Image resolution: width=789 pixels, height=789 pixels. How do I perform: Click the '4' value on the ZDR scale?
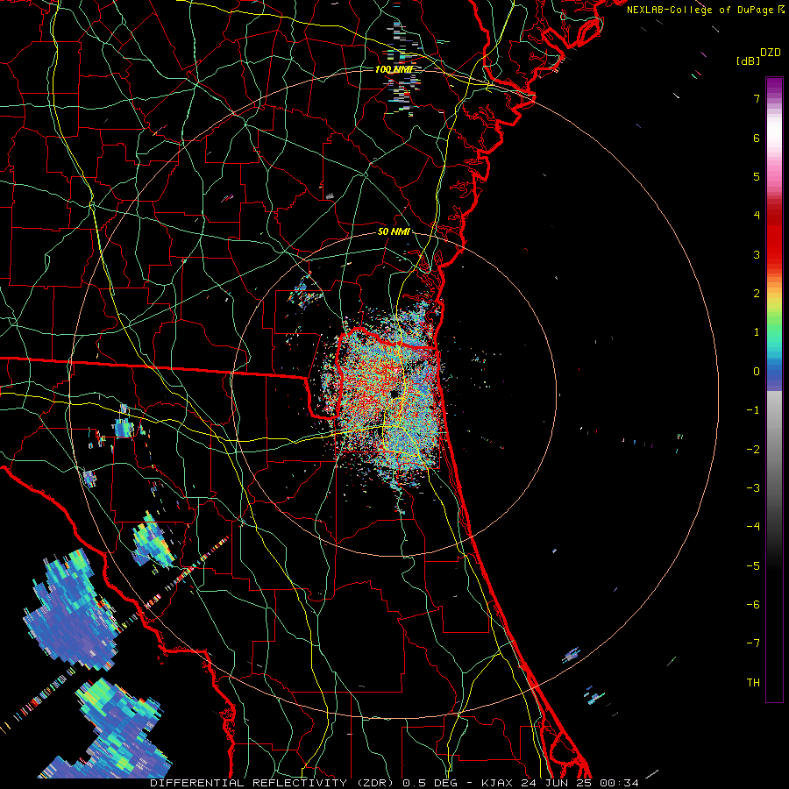point(757,216)
